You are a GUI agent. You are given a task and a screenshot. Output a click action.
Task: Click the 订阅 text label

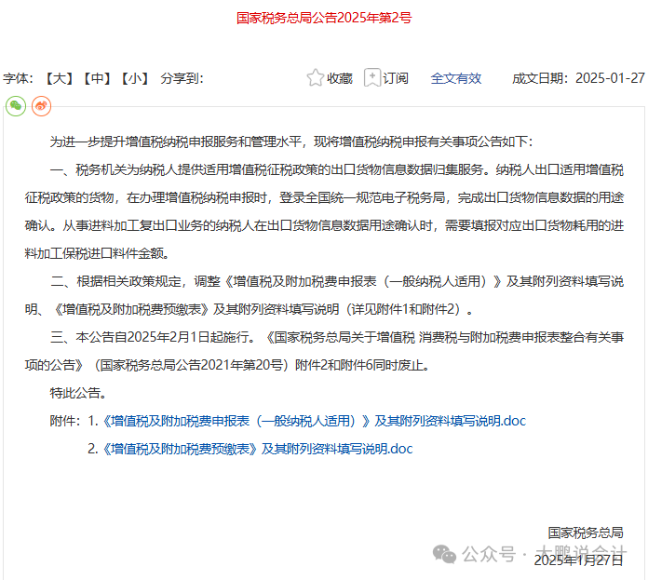click(396, 78)
